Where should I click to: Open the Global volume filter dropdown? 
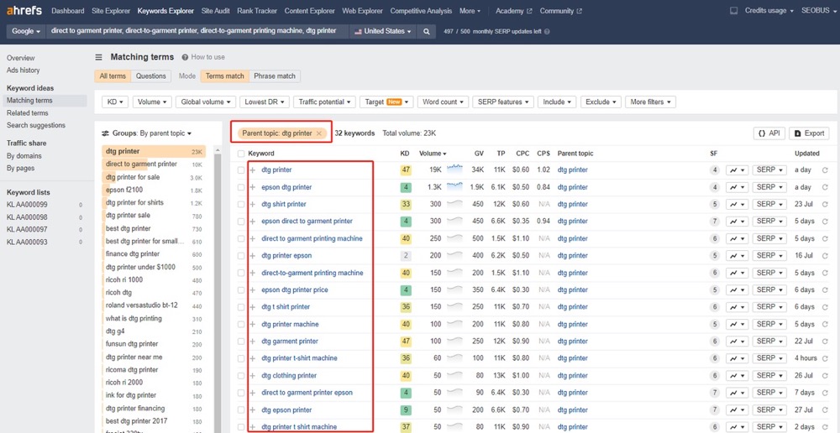click(x=206, y=102)
